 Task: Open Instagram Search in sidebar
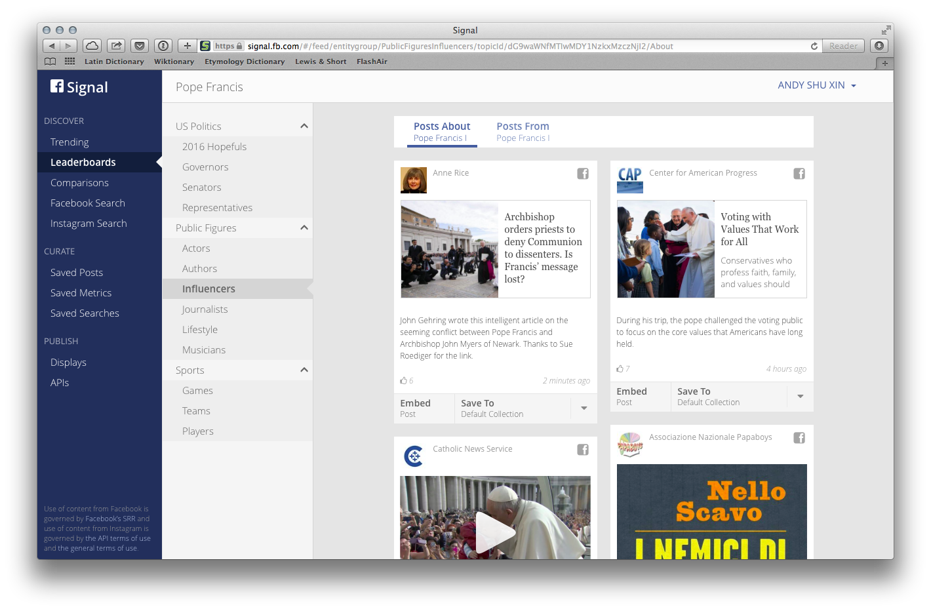89,224
